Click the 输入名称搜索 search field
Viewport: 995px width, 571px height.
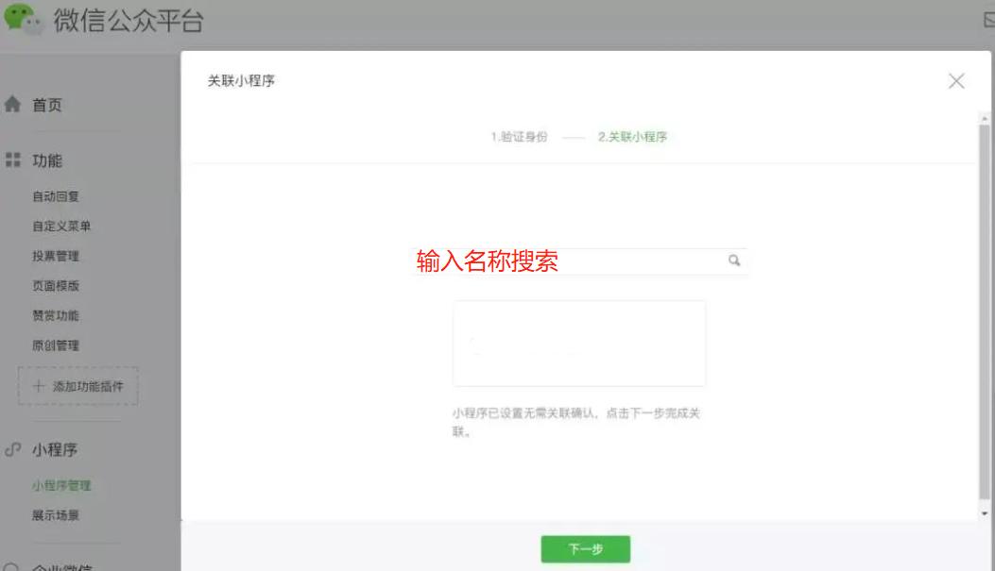pyautogui.click(x=567, y=261)
